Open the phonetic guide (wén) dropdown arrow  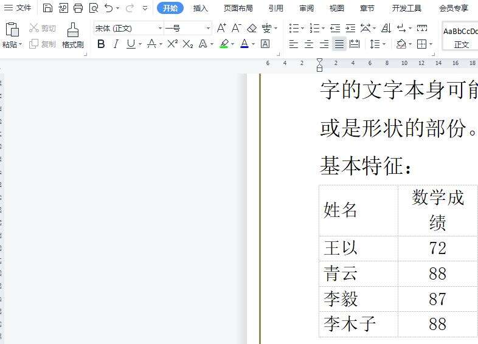[x=276, y=29]
